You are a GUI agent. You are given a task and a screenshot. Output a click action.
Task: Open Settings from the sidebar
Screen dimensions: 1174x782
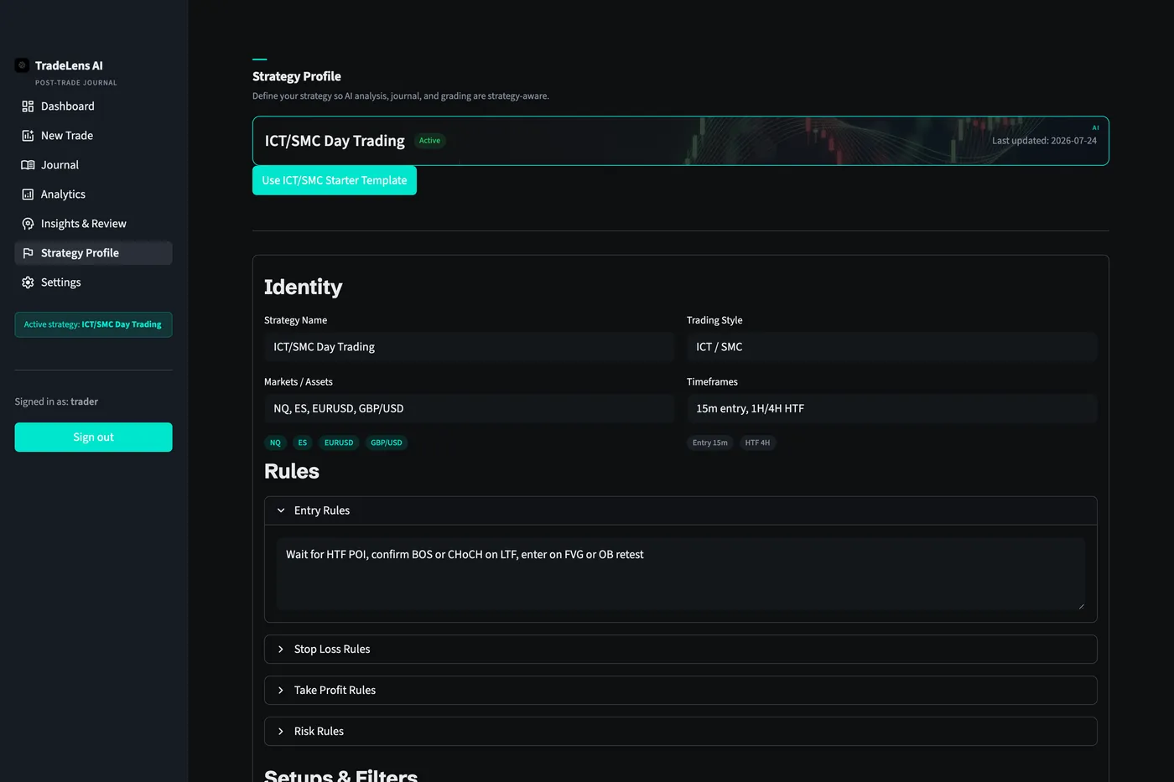[93, 282]
